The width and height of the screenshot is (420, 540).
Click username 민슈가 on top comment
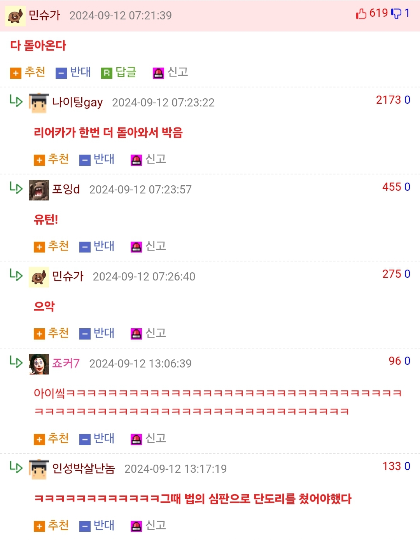point(44,15)
